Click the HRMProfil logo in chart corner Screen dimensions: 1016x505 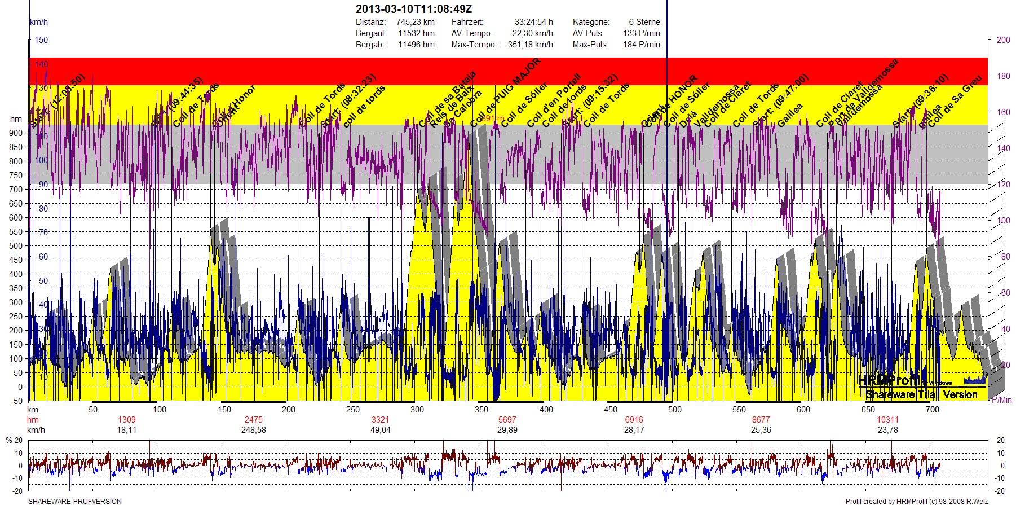coord(889,381)
